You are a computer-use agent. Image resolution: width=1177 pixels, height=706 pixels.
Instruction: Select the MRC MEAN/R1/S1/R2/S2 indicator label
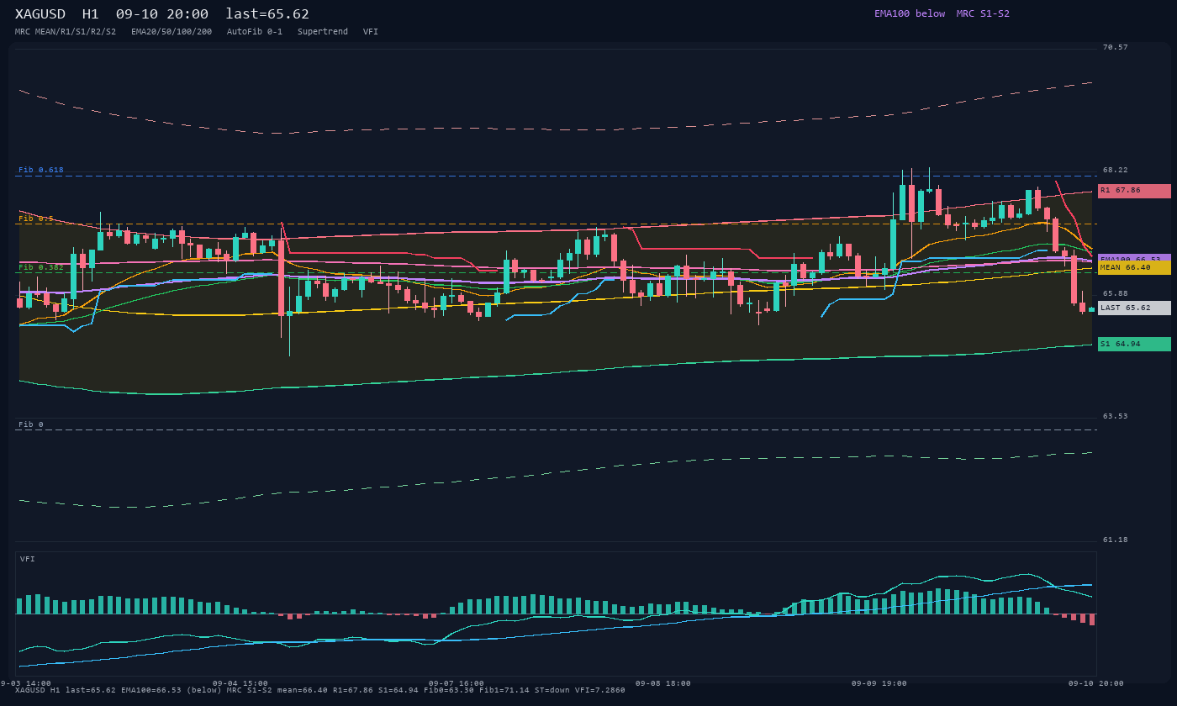66,32
